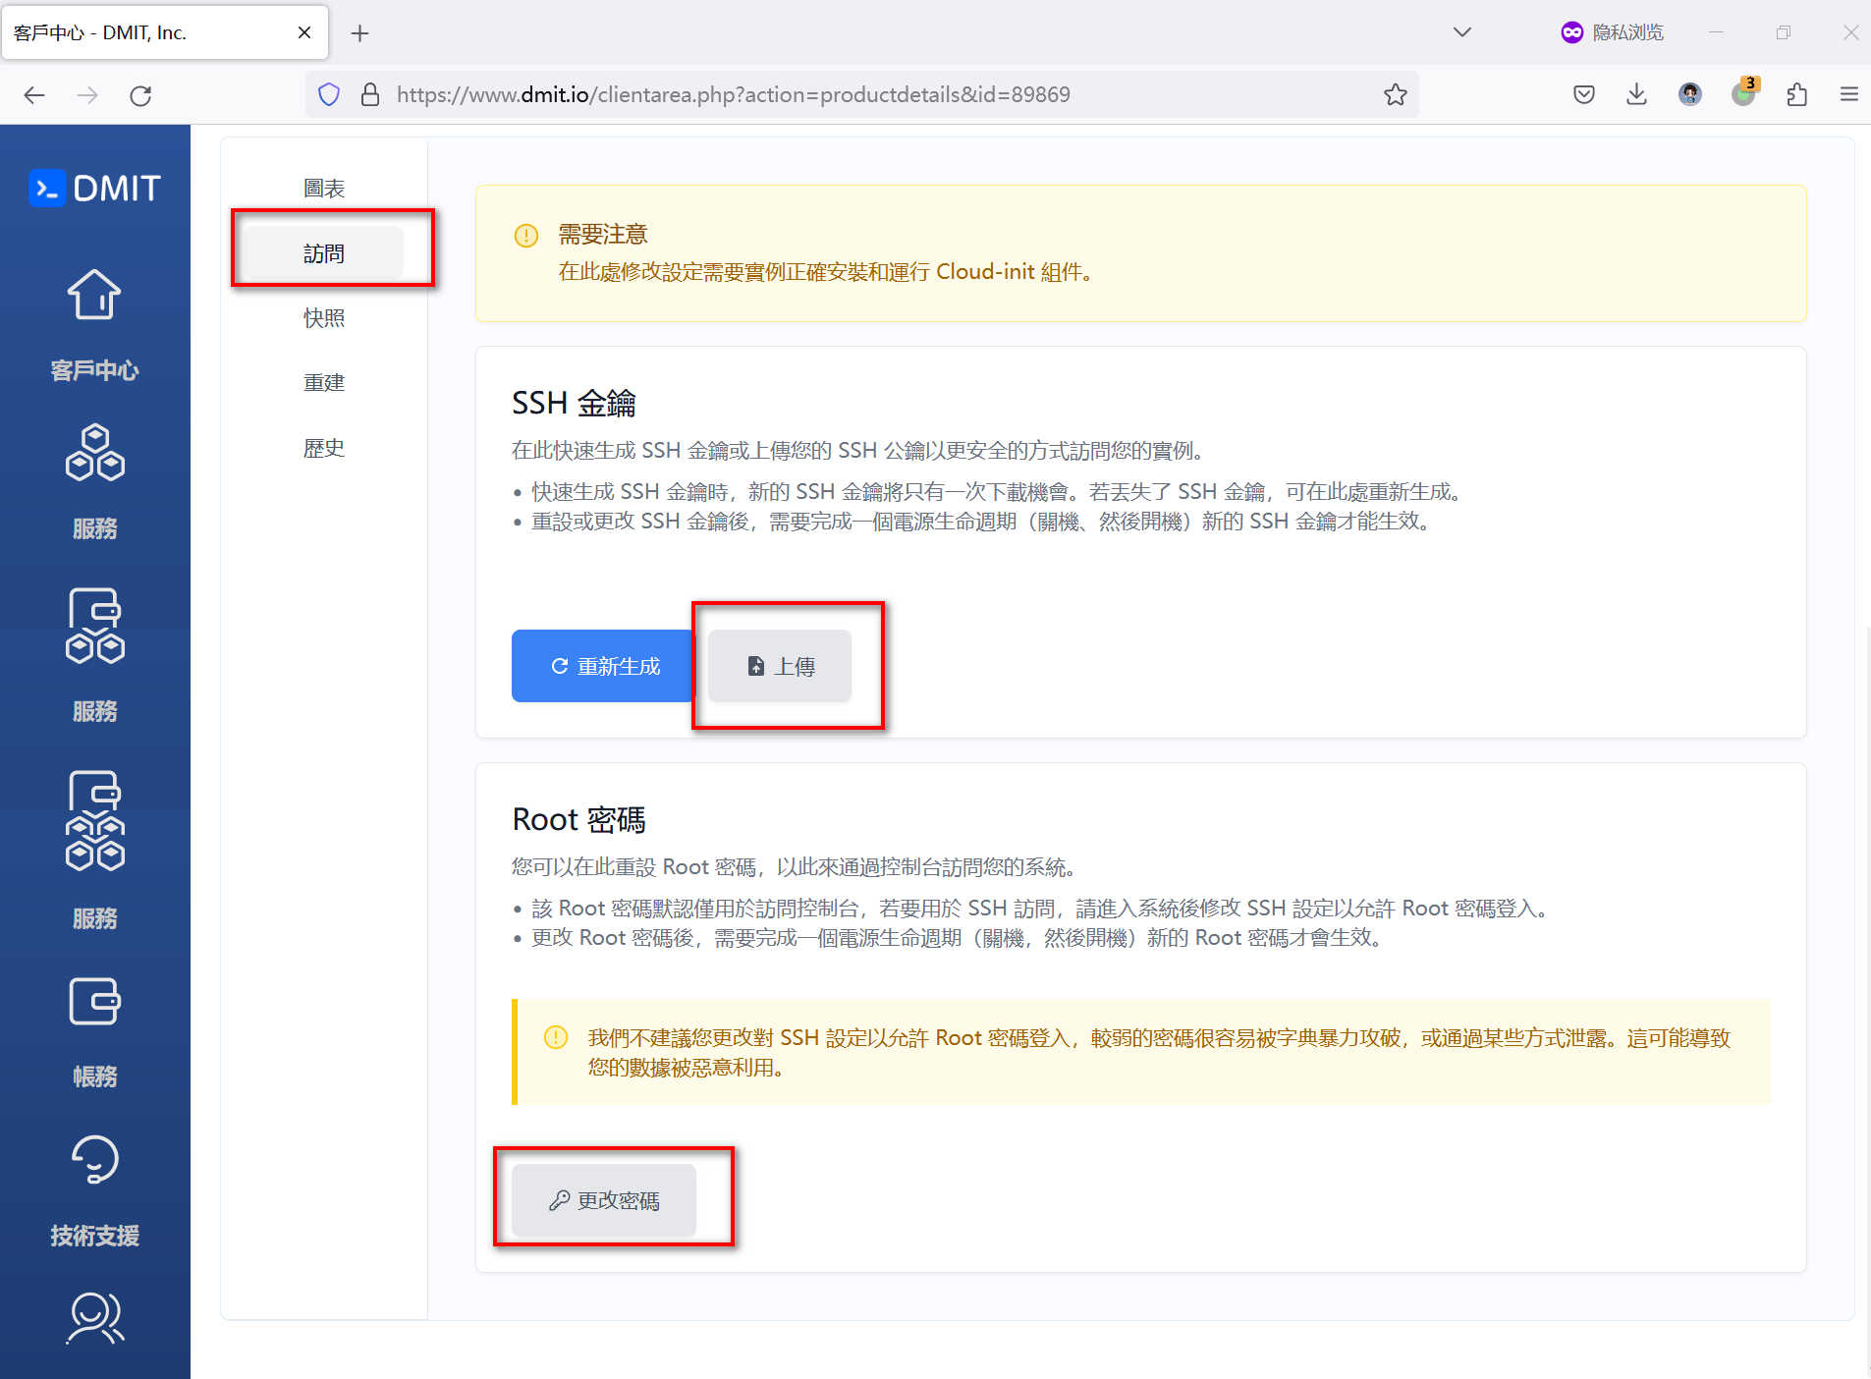Open the browser extensions puzzle icon
Screen dimensions: 1871x1379
tap(1796, 94)
